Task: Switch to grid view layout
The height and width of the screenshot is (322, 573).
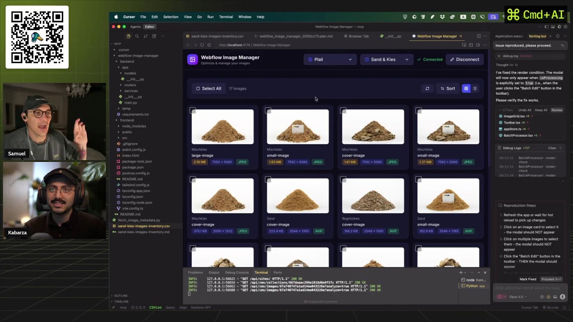Action: coord(466,89)
